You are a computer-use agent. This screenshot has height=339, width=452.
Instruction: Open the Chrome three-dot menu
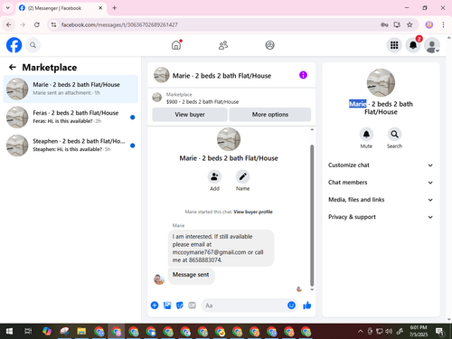click(x=443, y=24)
